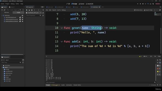Stop the running project
Image resolution: width=162 pixels, height=91 pixels.
pyautogui.click(x=143, y=4)
